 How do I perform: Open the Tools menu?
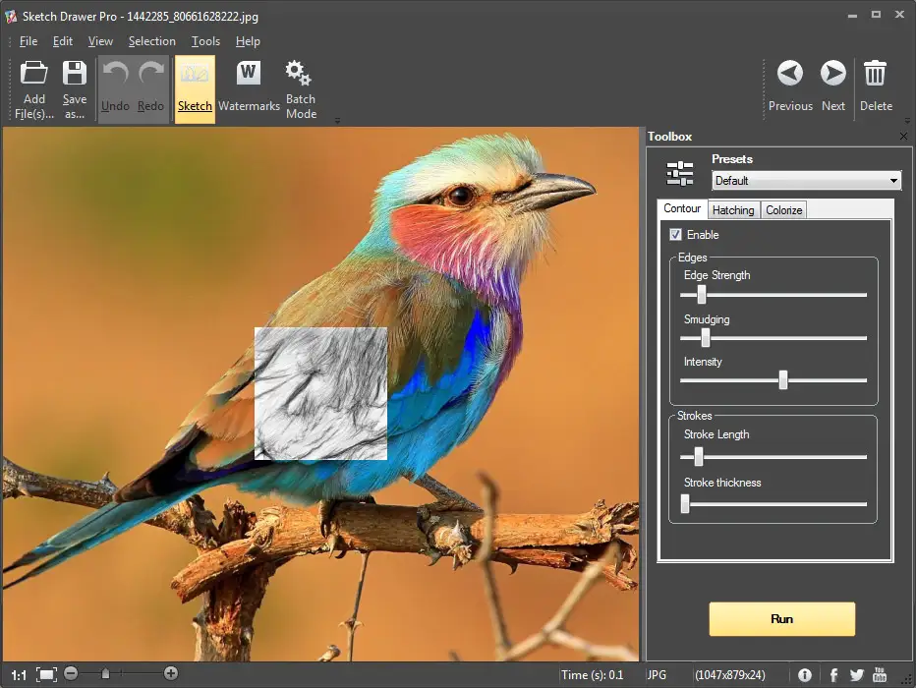(x=205, y=41)
